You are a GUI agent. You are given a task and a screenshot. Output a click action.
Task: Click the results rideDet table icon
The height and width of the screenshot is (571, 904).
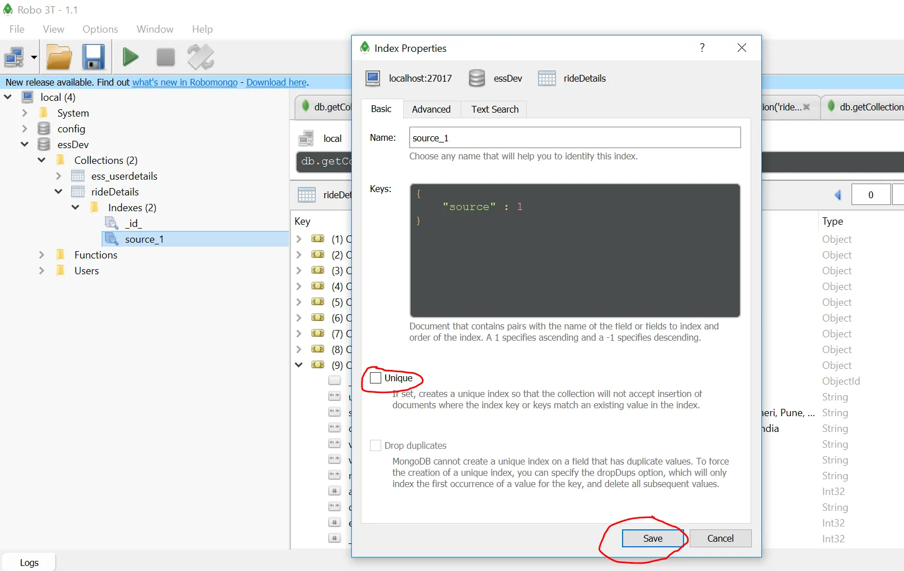[x=307, y=195]
